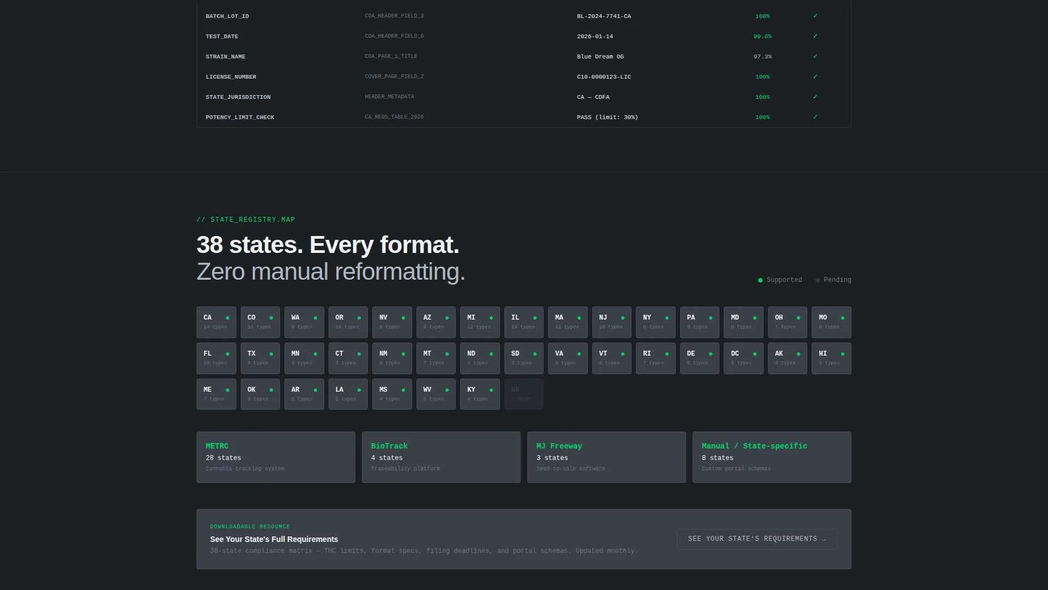Choose the NJ state tile
This screenshot has height=590, width=1048.
(x=612, y=322)
